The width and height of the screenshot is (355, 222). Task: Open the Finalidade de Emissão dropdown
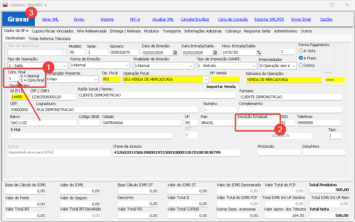click(191, 66)
